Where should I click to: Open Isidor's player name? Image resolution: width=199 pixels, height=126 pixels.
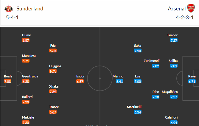click(80, 76)
